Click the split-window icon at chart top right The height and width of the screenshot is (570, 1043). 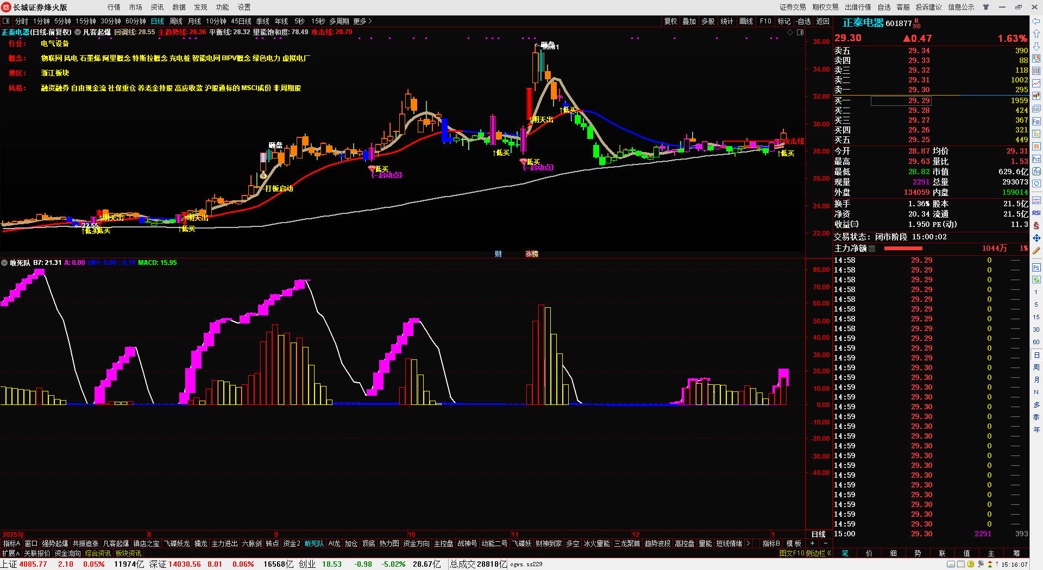(800, 33)
